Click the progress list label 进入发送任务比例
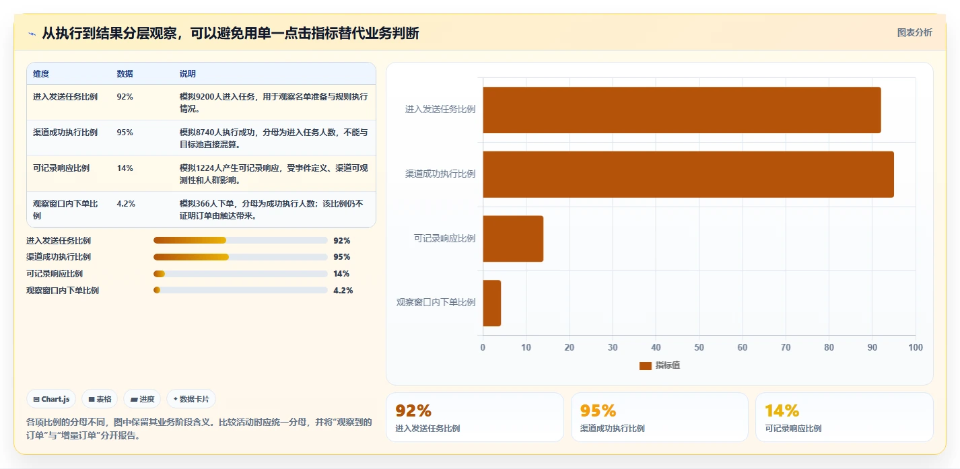The width and height of the screenshot is (960, 469). tap(59, 240)
